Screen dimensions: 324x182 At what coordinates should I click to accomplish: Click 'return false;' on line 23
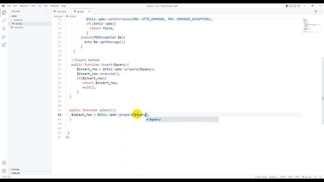point(102,28)
